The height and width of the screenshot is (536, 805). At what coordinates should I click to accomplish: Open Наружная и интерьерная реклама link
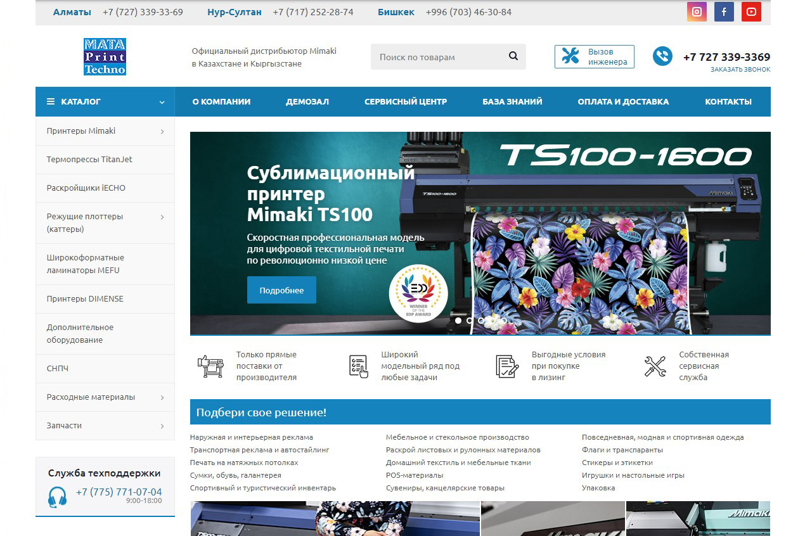click(252, 437)
